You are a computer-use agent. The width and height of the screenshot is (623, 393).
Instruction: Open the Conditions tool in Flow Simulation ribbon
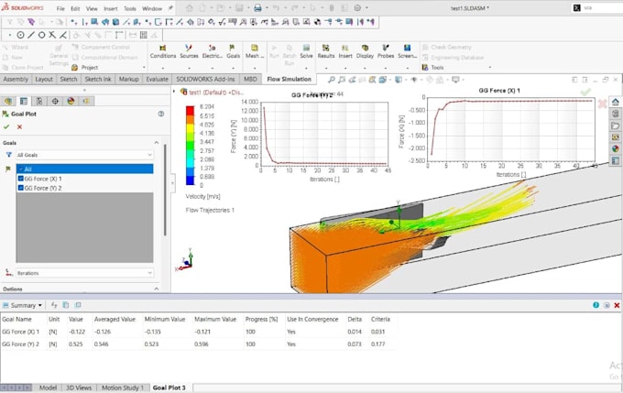click(163, 51)
